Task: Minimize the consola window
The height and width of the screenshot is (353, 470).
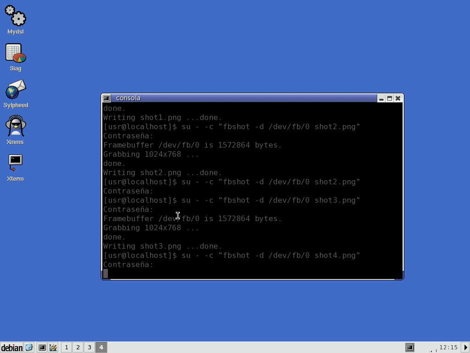Action: 381,98
